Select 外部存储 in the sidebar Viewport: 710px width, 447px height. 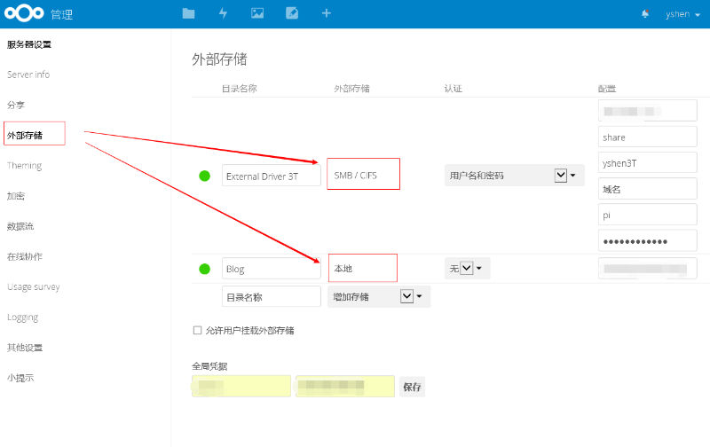coord(25,135)
